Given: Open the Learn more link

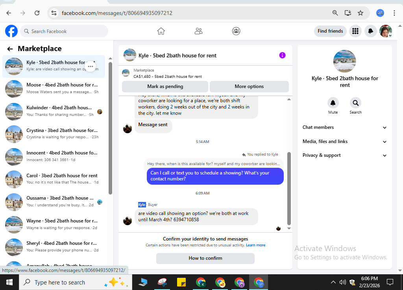Looking at the screenshot, I should (x=255, y=245).
